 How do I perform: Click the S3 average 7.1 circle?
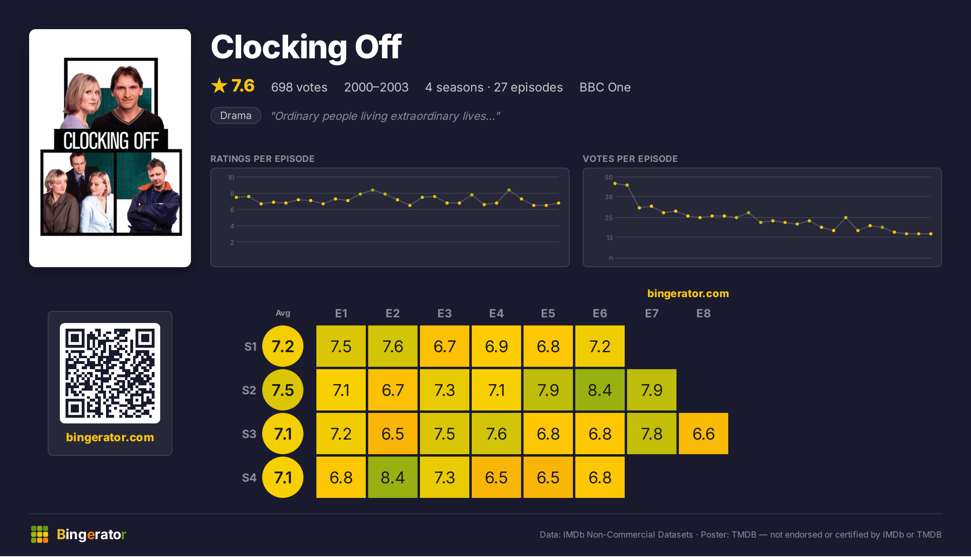283,434
